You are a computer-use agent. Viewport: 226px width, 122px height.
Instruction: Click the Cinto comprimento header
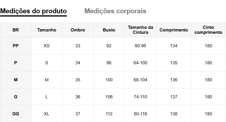[208, 30]
